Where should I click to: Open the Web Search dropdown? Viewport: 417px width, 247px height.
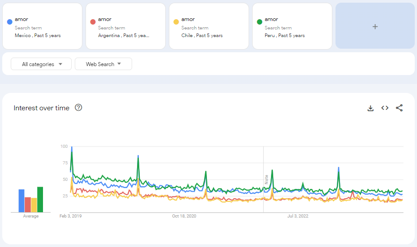pos(103,64)
